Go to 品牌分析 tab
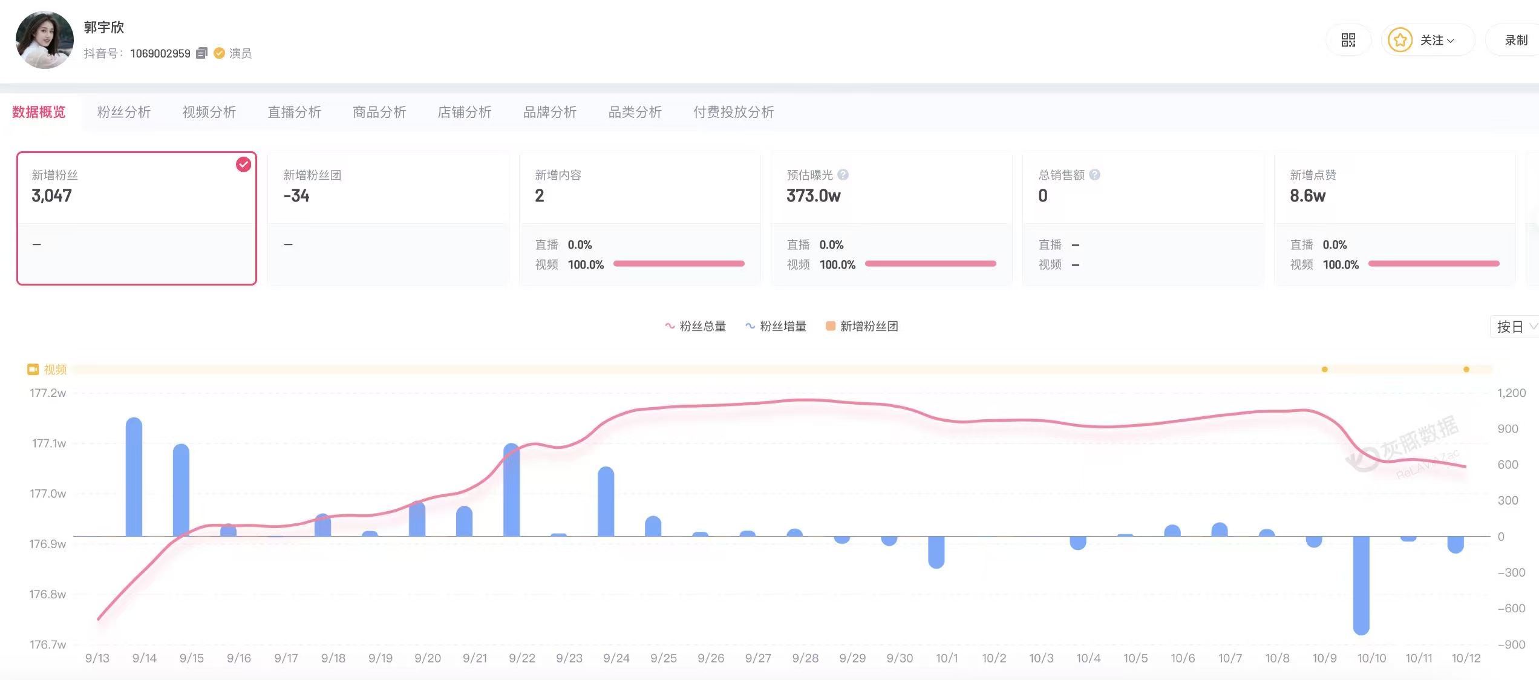 (x=550, y=112)
